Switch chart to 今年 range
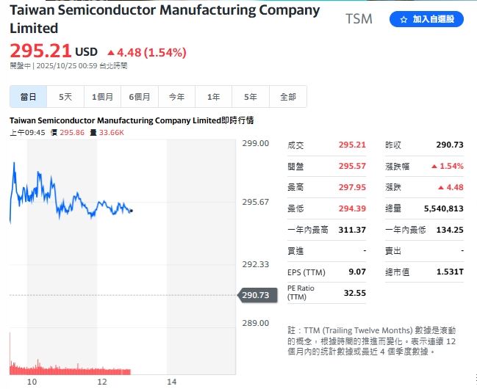This screenshot has height=389, width=477. [x=176, y=97]
